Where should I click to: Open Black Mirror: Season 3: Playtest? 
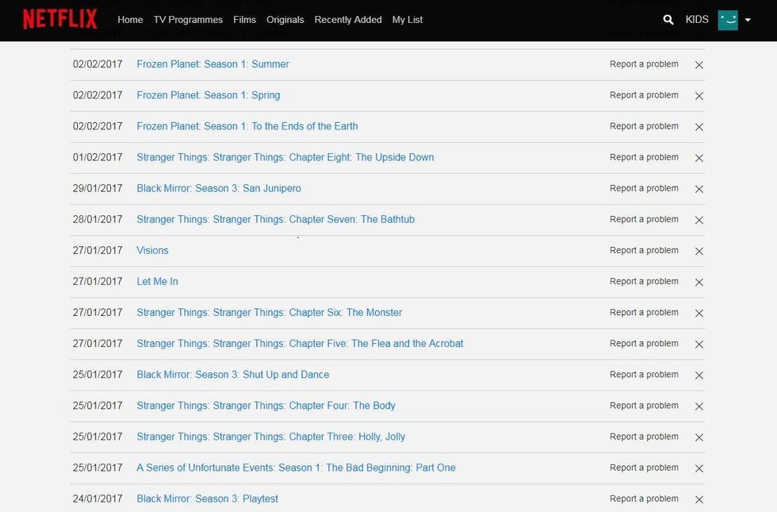[208, 499]
